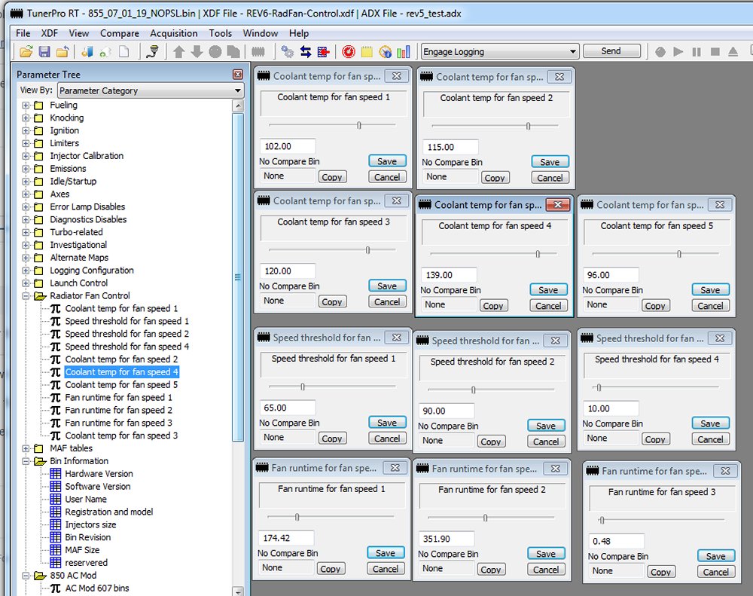Close the Parameter Tree panel
Screen dimensions: 753x596
point(238,74)
